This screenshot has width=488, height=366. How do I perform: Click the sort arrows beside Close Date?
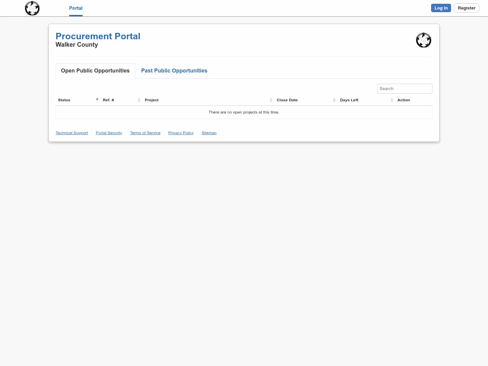334,100
